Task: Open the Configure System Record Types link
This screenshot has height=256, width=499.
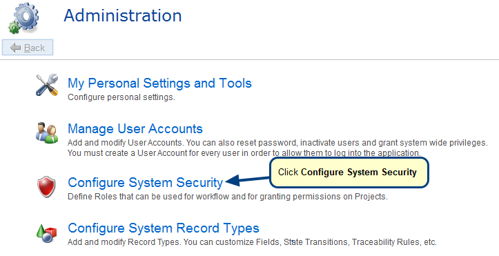Action: point(164,228)
